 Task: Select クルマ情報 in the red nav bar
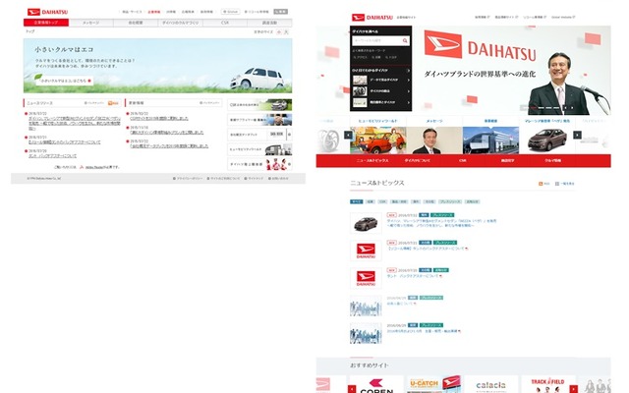pos(552,160)
